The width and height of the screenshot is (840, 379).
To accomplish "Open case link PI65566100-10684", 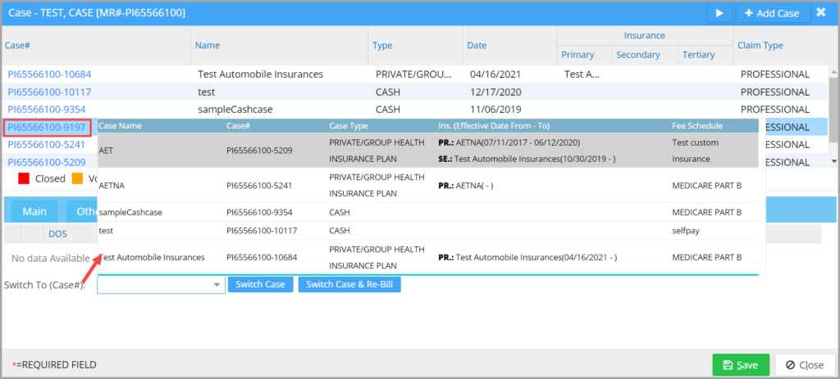I will point(49,74).
